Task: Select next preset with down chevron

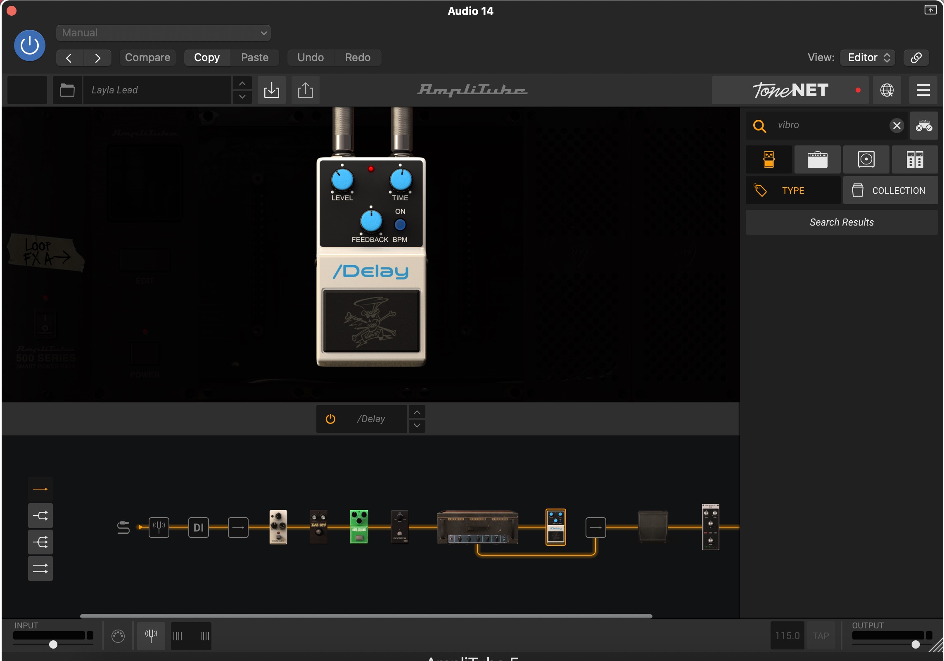Action: (242, 97)
